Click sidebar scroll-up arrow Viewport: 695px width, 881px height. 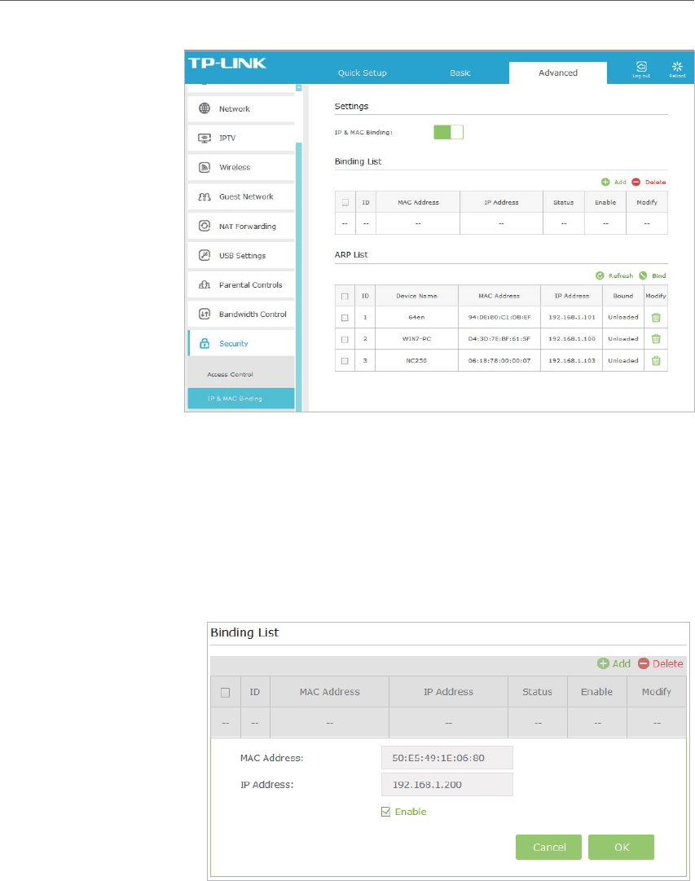click(299, 88)
